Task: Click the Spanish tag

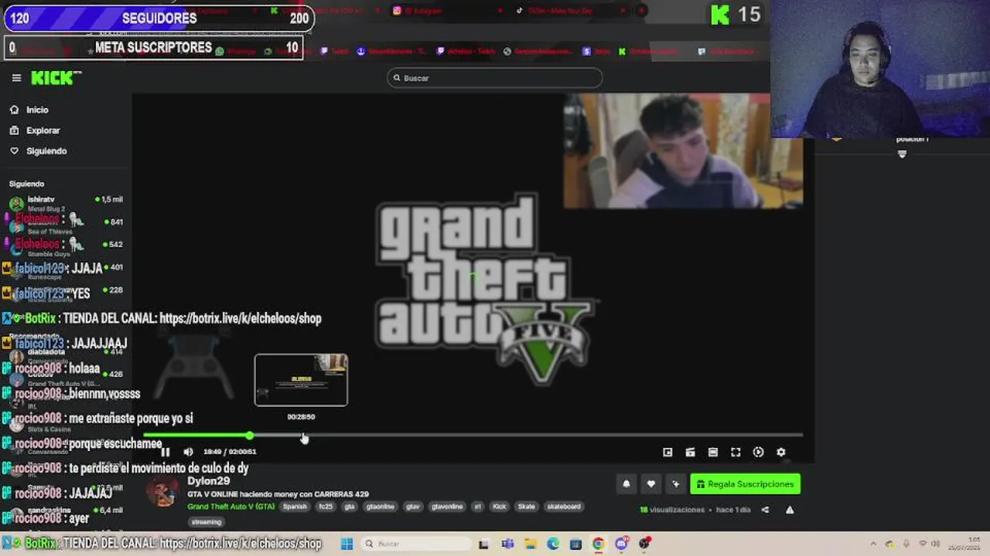Action: pos(295,507)
